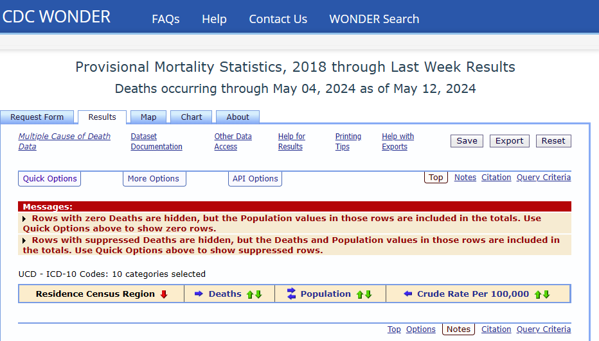Jump to Citation from lower navigation

pyautogui.click(x=496, y=329)
